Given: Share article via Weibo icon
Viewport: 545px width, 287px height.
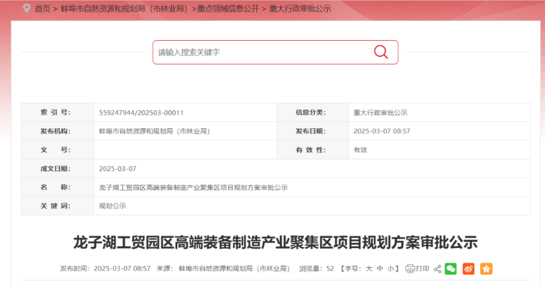Looking at the screenshot, I should click(x=468, y=269).
